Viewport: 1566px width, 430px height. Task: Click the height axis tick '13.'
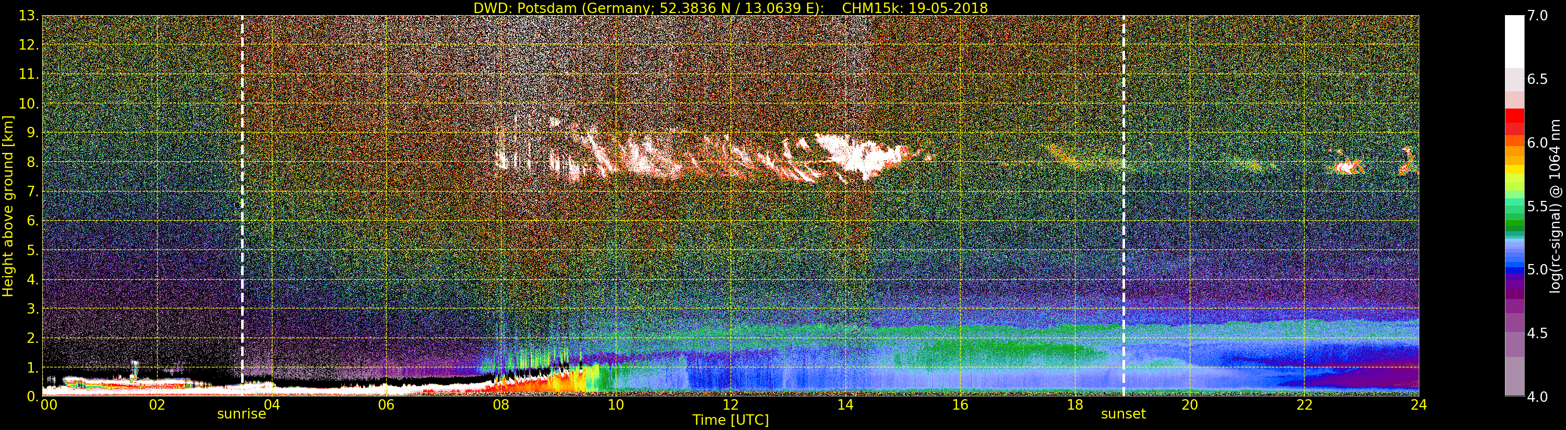click(x=29, y=16)
